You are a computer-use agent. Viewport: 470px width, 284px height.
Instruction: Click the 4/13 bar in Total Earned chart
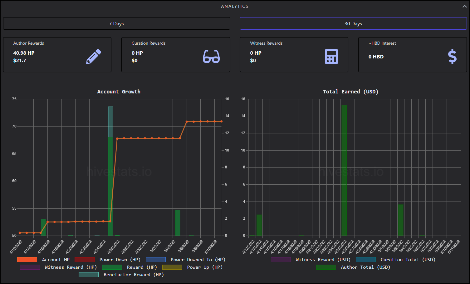[259, 225]
